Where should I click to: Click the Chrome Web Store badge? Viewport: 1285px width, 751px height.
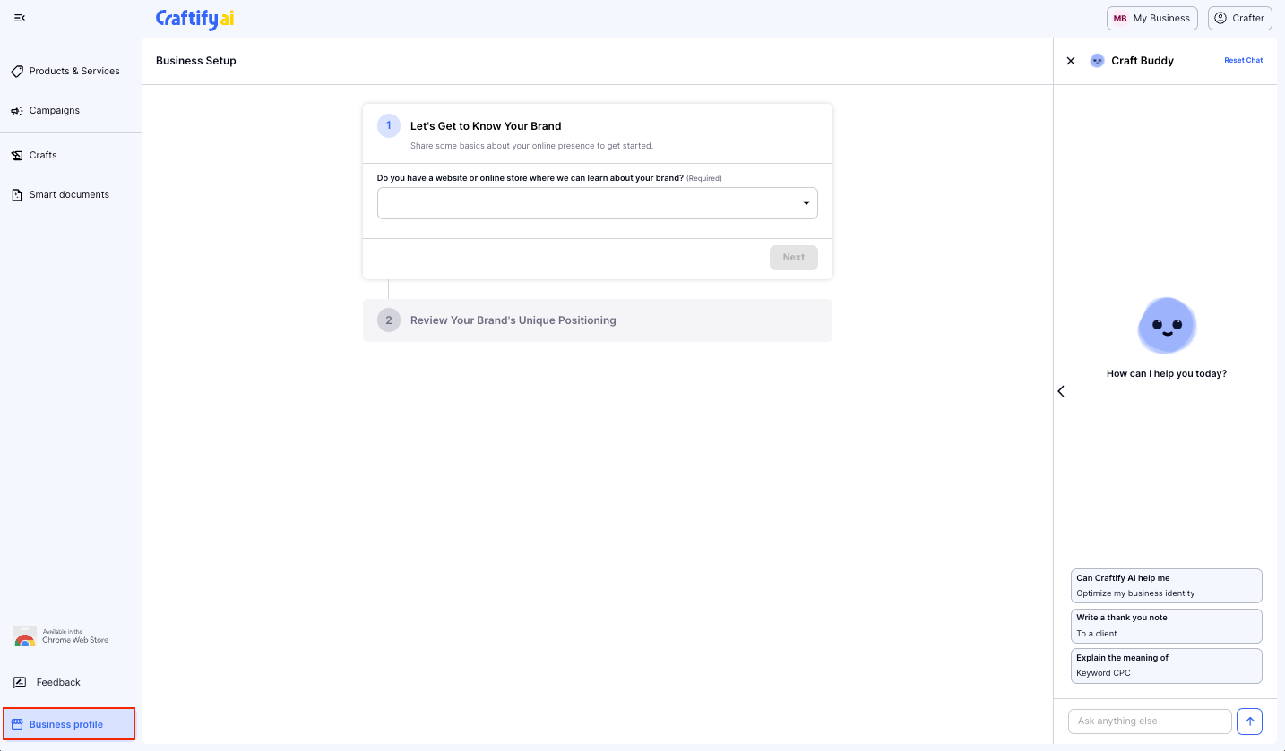point(61,637)
